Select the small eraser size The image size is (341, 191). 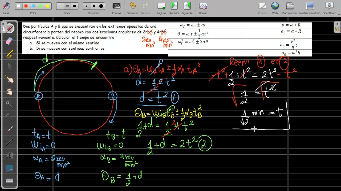87,6
